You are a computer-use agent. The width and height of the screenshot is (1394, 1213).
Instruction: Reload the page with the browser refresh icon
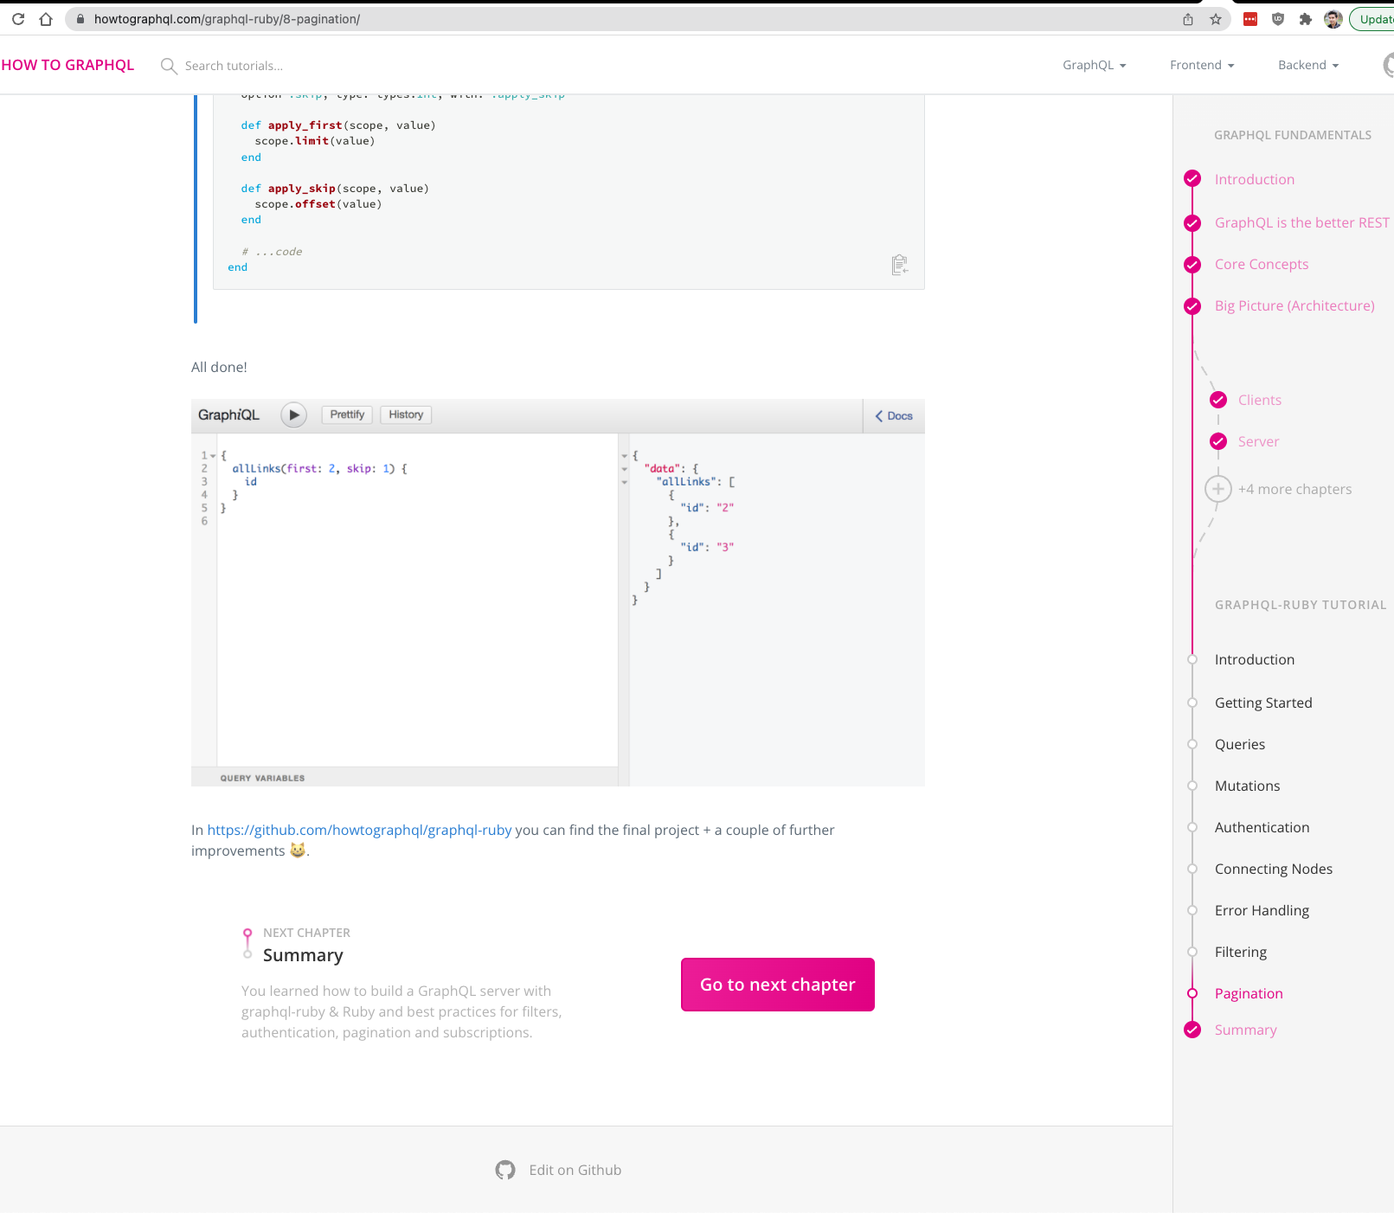pyautogui.click(x=18, y=19)
